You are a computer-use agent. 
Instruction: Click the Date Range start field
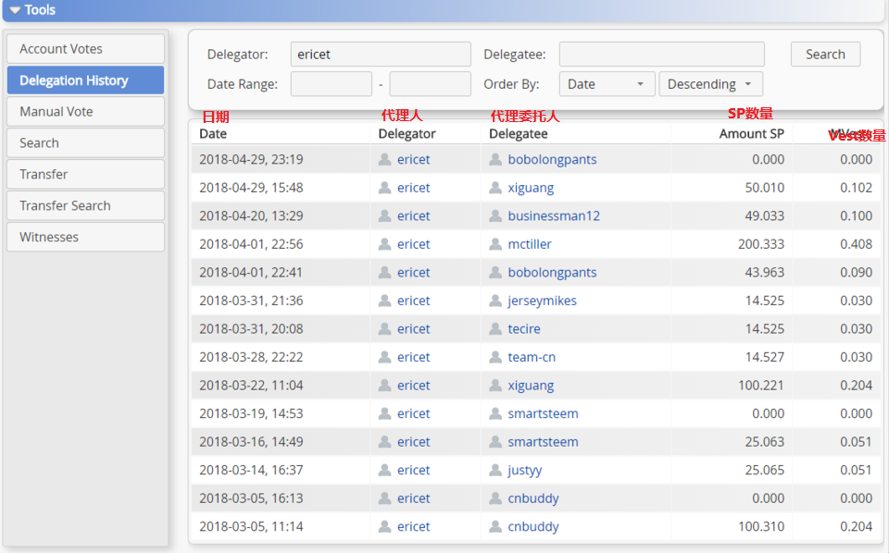coord(331,84)
